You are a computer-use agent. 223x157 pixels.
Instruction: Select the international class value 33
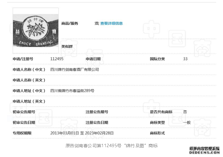(185, 59)
